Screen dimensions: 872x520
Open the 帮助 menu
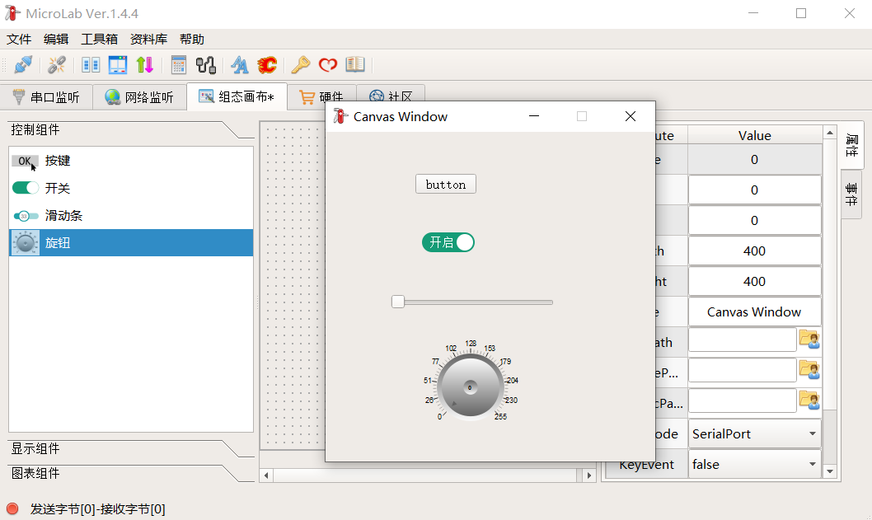coord(192,40)
